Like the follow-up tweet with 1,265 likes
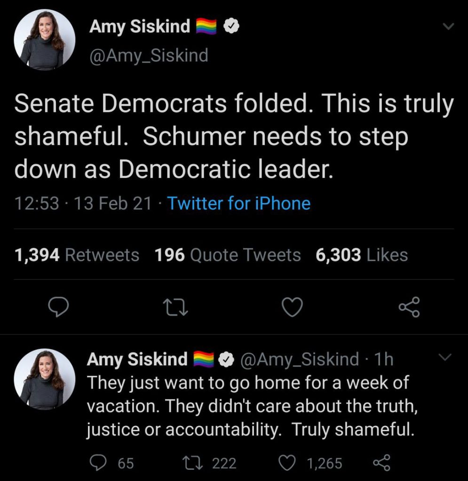 coord(286,463)
